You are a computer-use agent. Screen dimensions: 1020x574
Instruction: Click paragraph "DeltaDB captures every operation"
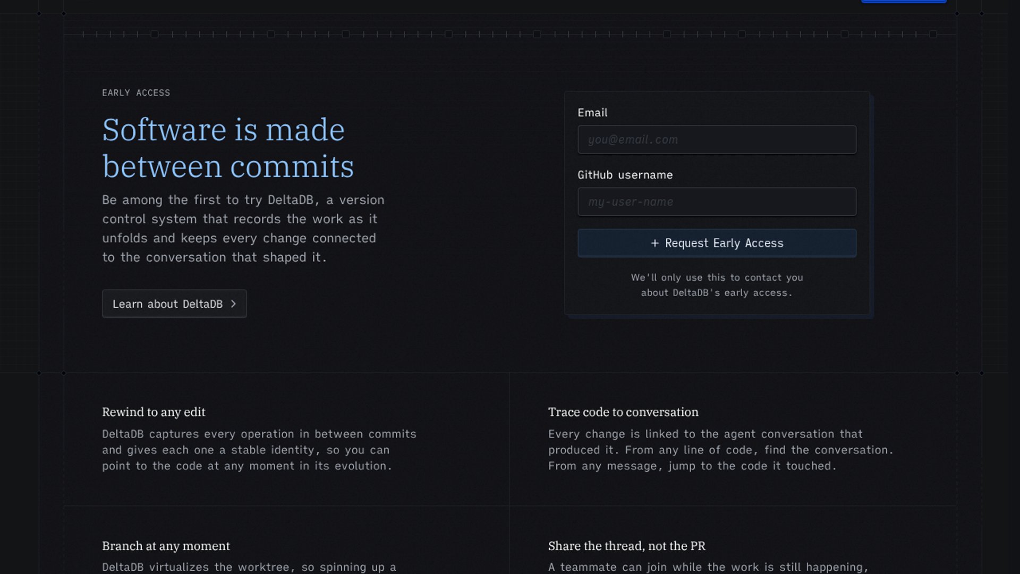259,450
